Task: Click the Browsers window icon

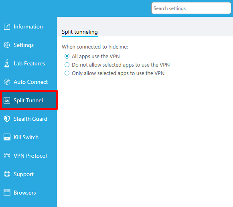Action: [7, 193]
